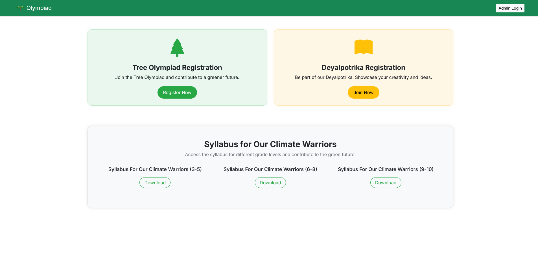Click the Syllabus For Our Climate Warriors (3-5) label
538x253 pixels.
pos(155,169)
